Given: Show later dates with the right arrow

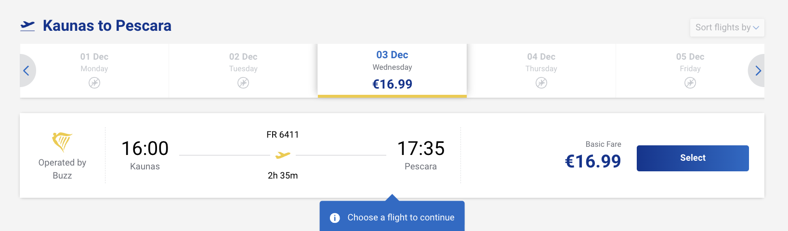Looking at the screenshot, I should (758, 71).
